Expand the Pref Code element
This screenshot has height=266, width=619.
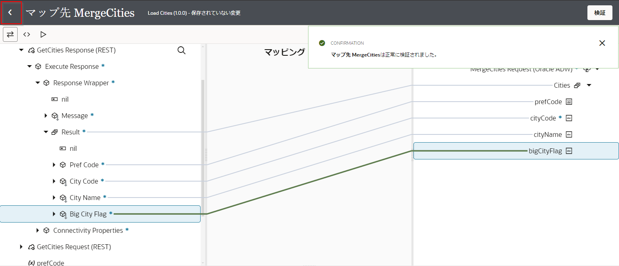tap(54, 165)
